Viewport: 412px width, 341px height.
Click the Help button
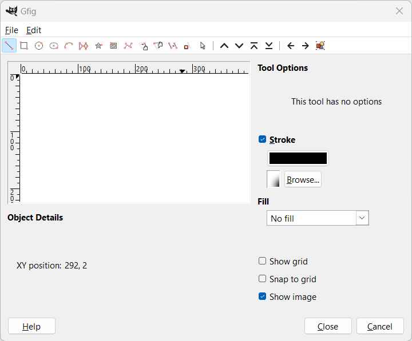[31, 326]
